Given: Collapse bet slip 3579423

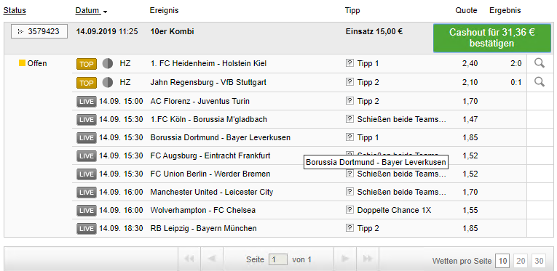Looking at the screenshot, I should pos(39,31).
